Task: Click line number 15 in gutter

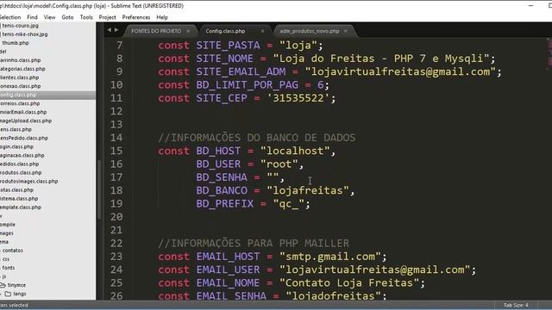Action: point(116,151)
